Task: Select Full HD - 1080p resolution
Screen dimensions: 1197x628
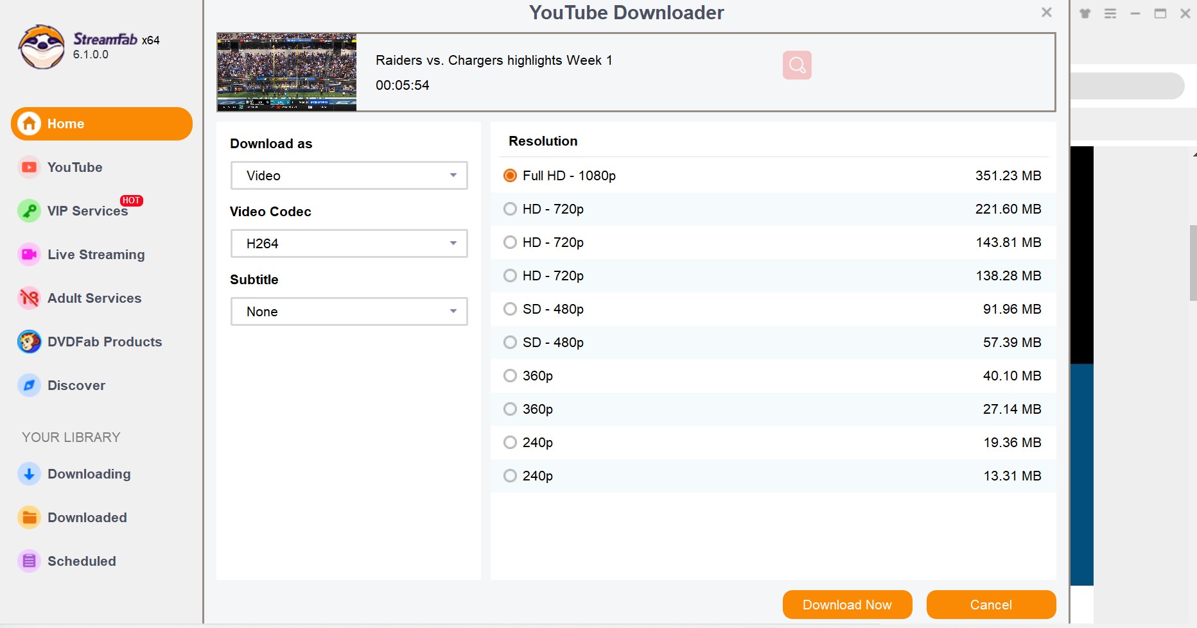Action: [x=773, y=176]
